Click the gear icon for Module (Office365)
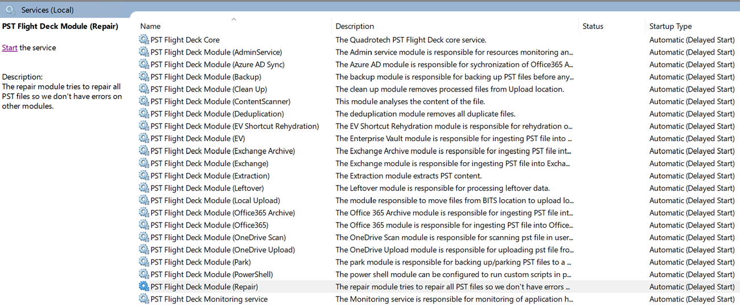Viewport: 740px width, 305px height. click(x=144, y=225)
